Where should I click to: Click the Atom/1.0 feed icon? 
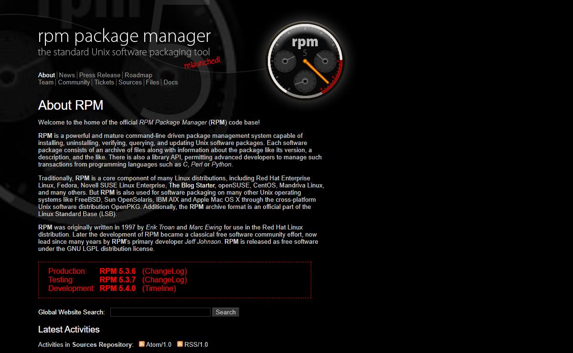click(142, 344)
